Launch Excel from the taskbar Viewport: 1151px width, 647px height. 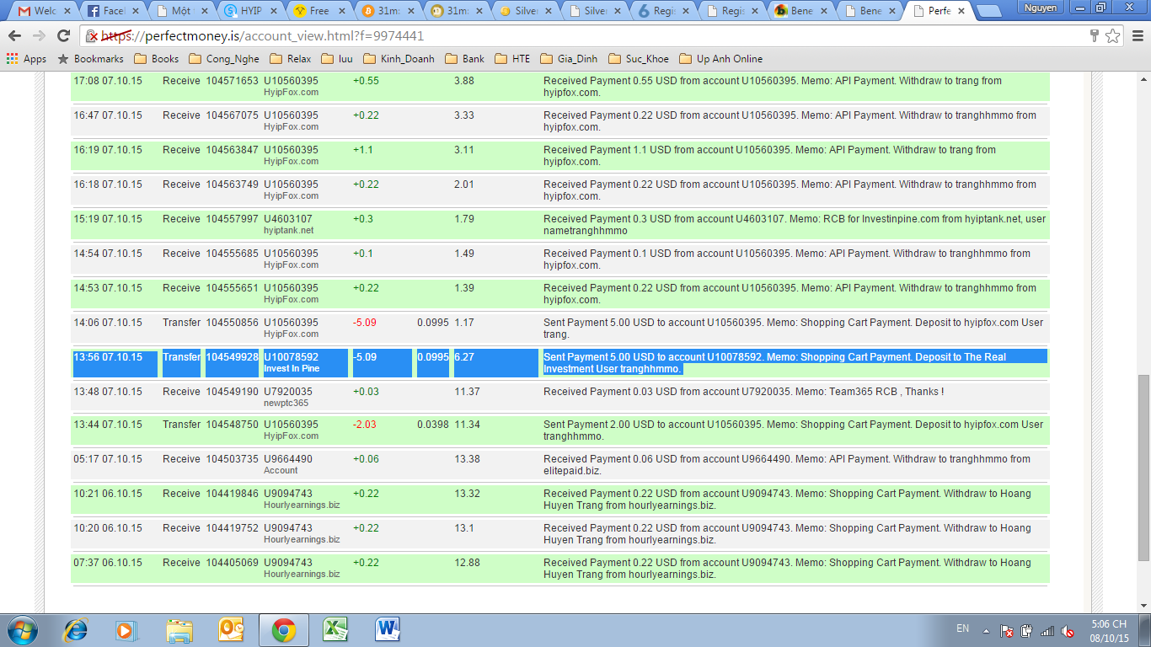point(336,629)
